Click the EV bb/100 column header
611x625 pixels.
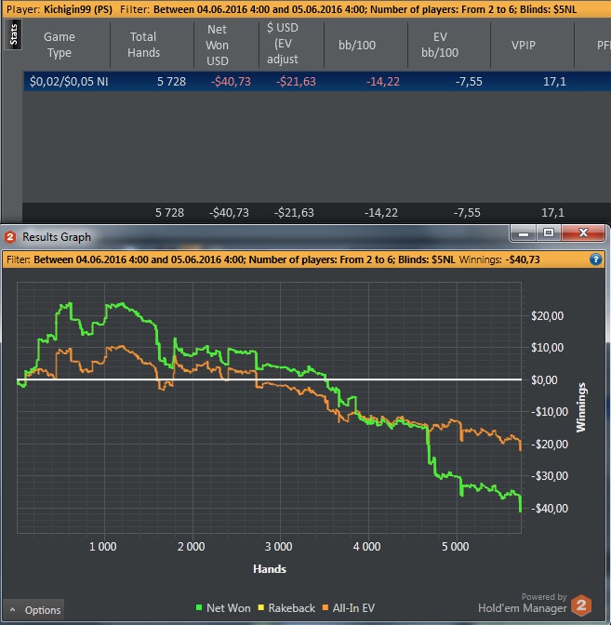[x=440, y=45]
